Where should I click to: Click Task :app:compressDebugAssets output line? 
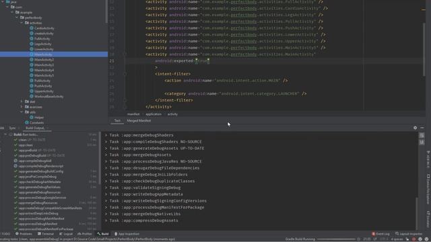tap(143, 220)
